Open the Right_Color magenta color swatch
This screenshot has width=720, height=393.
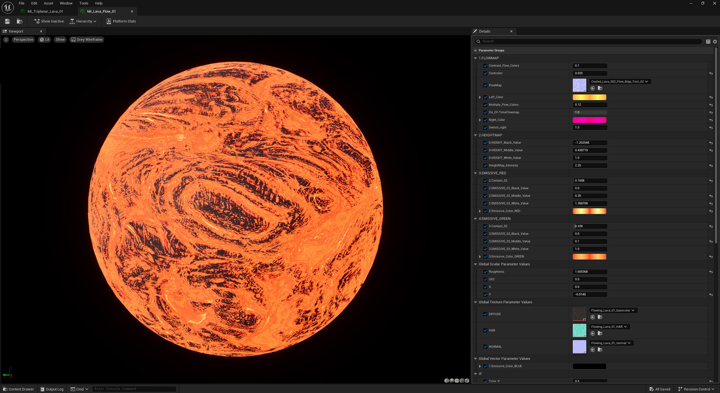[589, 120]
